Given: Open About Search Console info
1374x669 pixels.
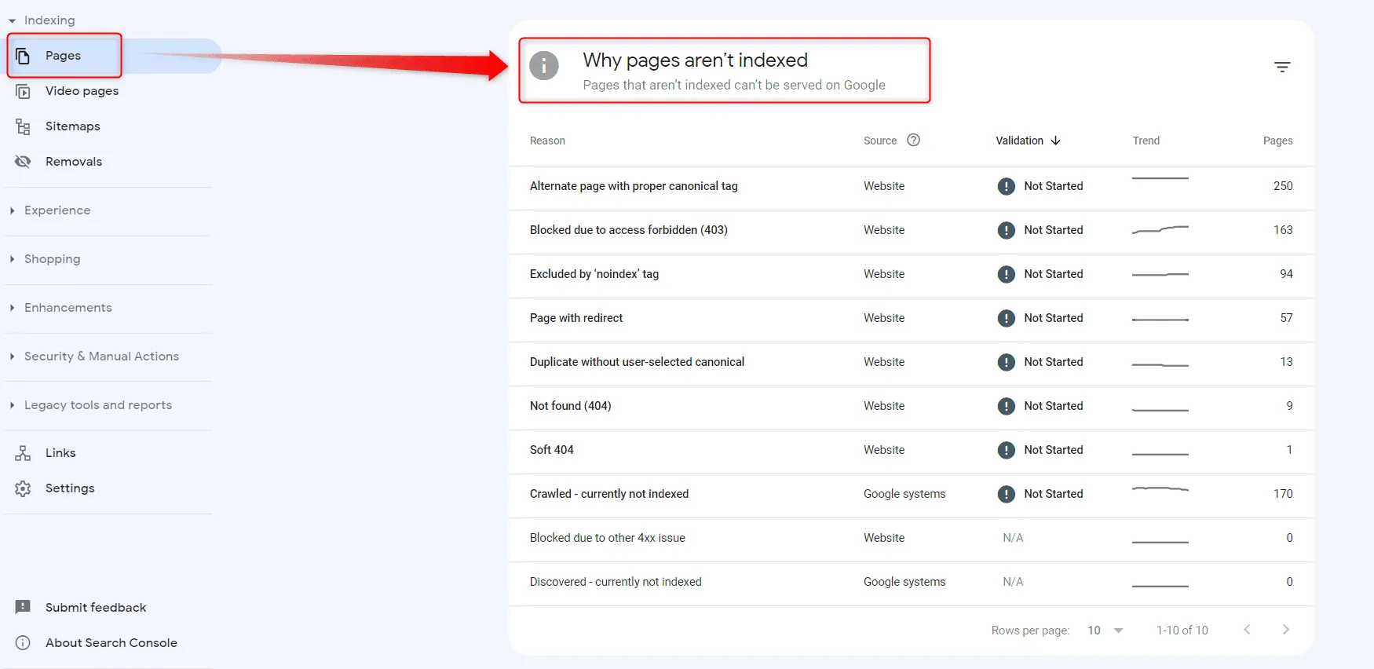Looking at the screenshot, I should pos(111,643).
